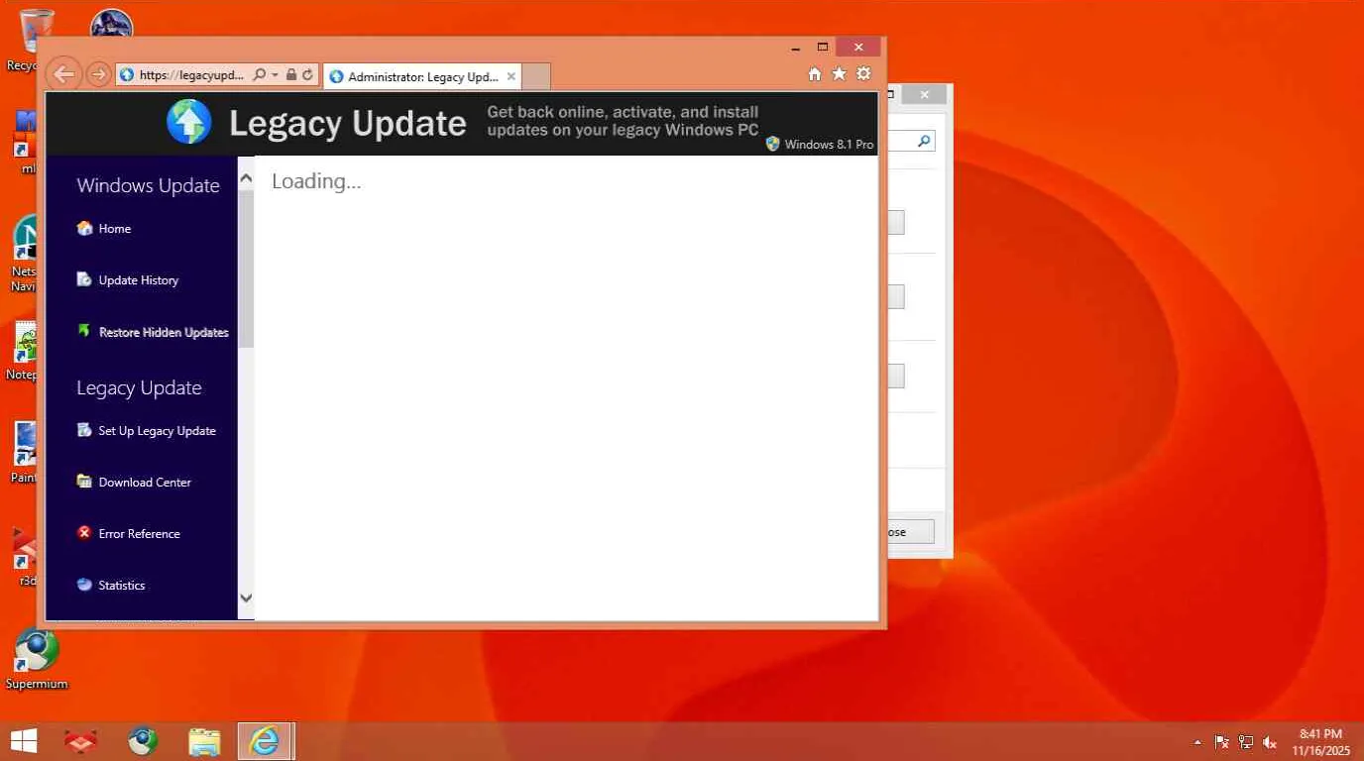The image size is (1364, 761).
Task: Go to the Statistics sidebar link
Action: (x=122, y=586)
